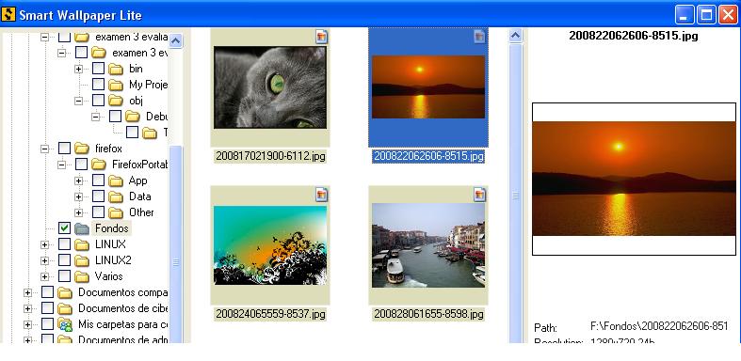
Task: Click the Documentos compa folder icon
Action: coord(65,293)
